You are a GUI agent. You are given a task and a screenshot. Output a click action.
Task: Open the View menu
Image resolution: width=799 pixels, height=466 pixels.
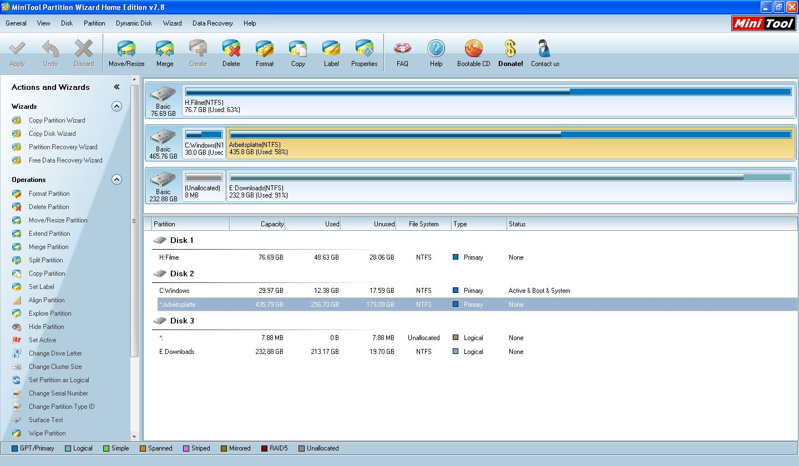click(x=44, y=23)
